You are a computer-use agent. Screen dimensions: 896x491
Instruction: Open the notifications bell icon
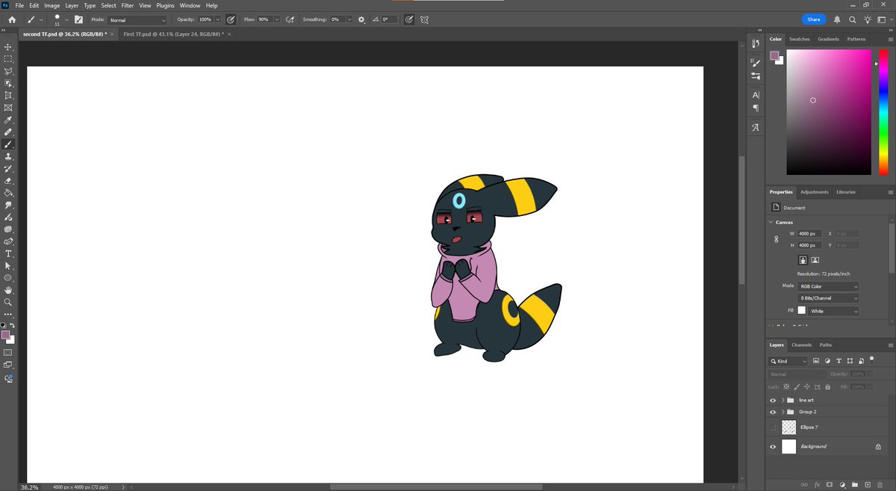pyautogui.click(x=837, y=19)
